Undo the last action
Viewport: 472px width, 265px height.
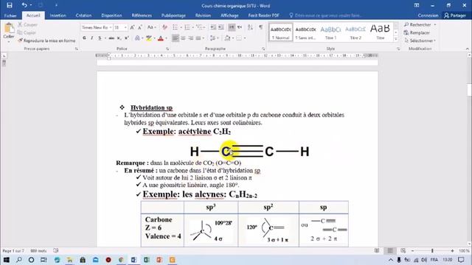(x=24, y=5)
